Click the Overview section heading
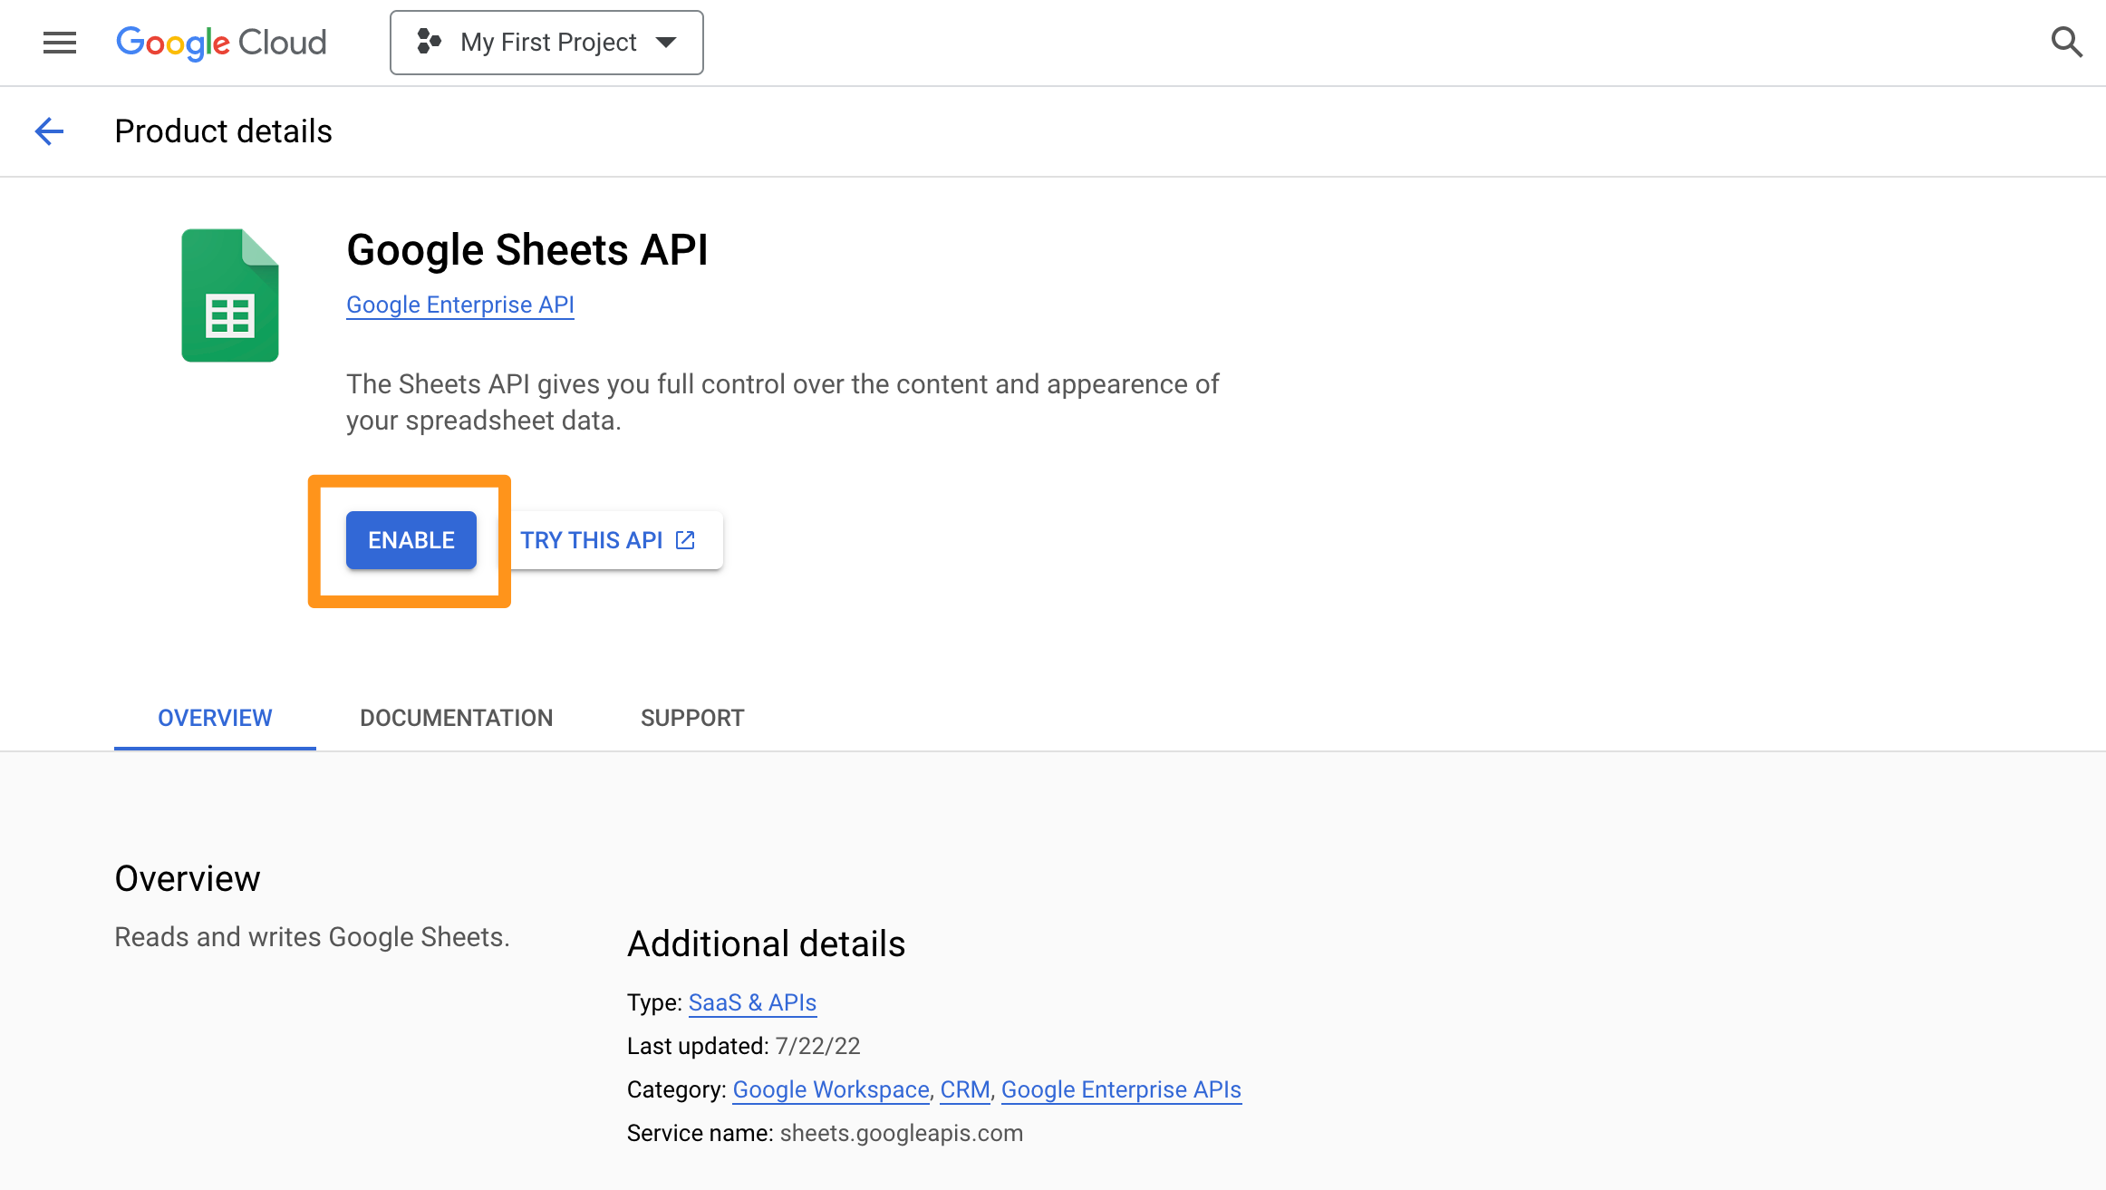Image resolution: width=2106 pixels, height=1190 pixels. click(x=188, y=878)
